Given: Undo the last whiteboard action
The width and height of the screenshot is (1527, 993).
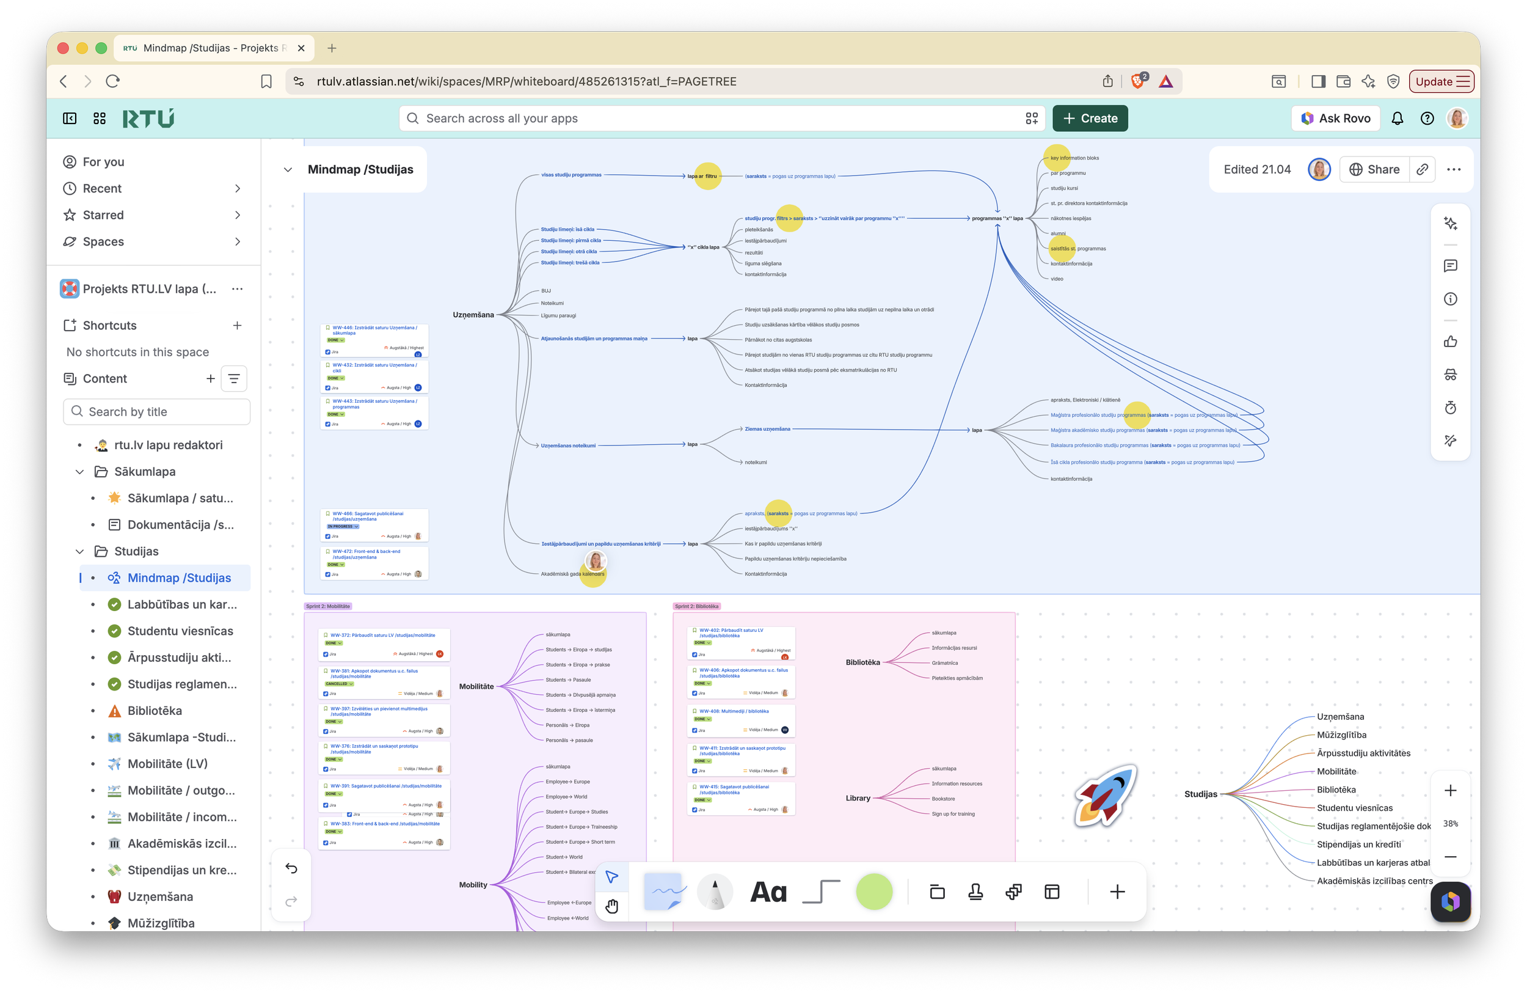Looking at the screenshot, I should (x=291, y=868).
